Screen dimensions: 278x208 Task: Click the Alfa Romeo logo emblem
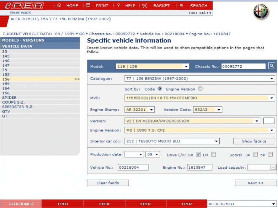click(x=261, y=12)
